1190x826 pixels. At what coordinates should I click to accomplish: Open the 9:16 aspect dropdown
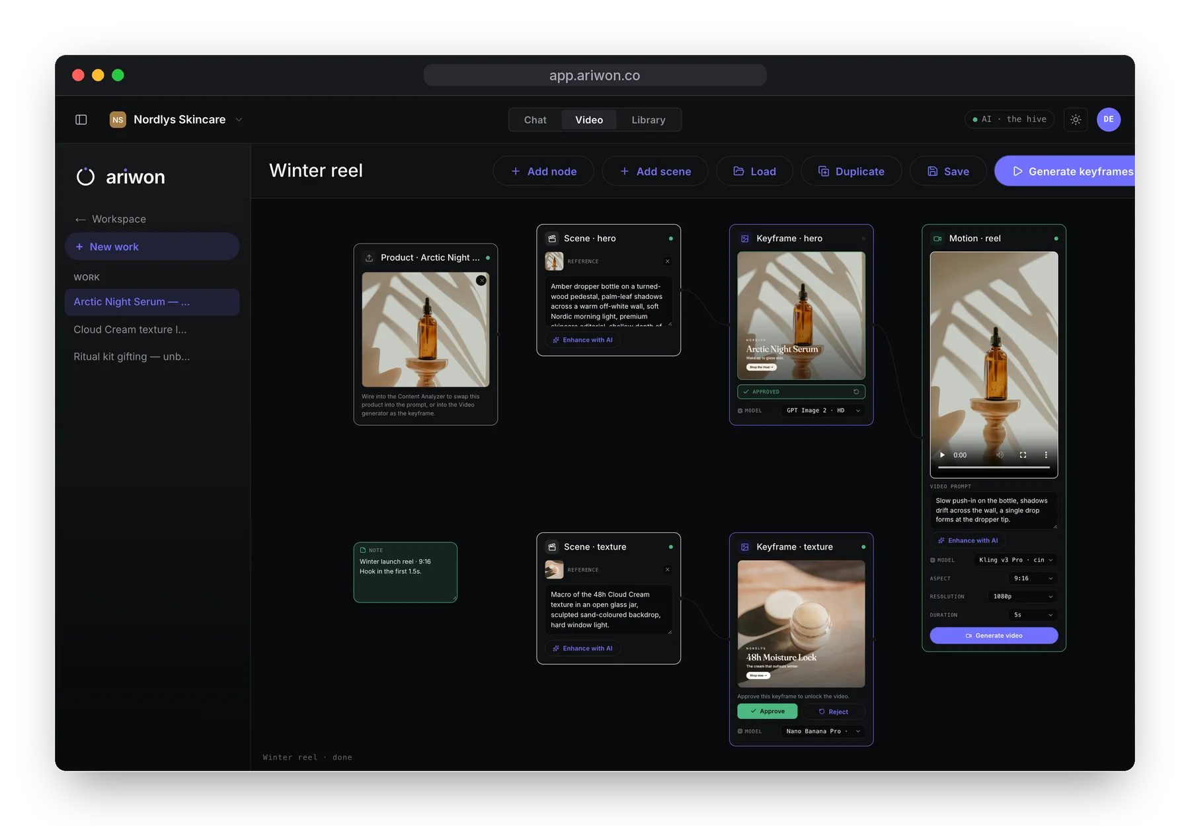(x=1033, y=579)
